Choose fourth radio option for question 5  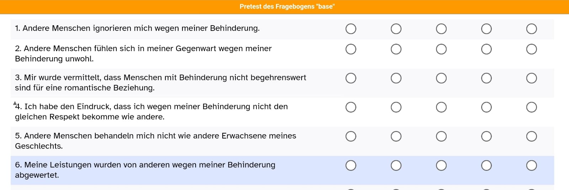(486, 136)
